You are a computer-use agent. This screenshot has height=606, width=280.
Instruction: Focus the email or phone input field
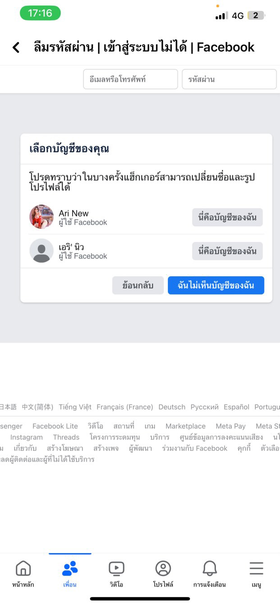click(131, 79)
